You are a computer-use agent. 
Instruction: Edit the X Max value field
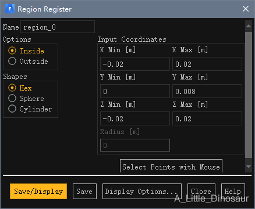(x=207, y=64)
